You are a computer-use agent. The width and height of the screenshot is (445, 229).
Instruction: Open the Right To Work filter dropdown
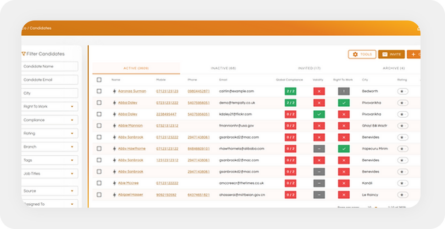50,107
